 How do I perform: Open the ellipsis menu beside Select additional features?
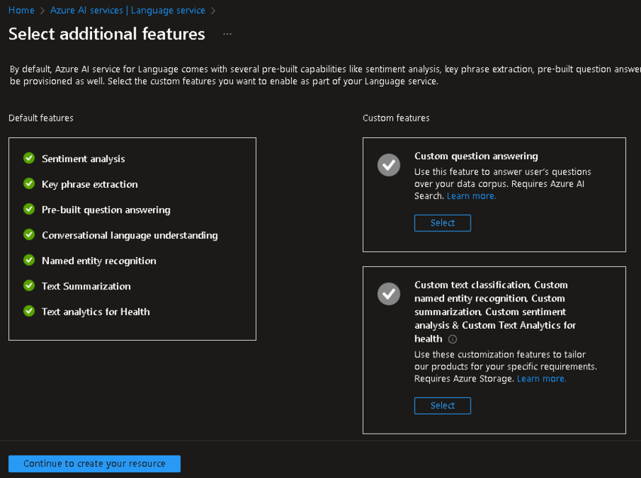[x=227, y=35]
